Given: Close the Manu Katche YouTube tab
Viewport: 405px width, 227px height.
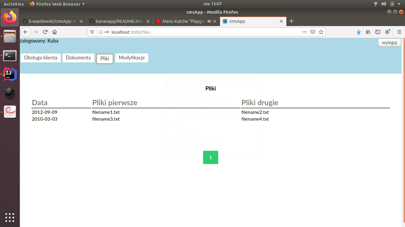Looking at the screenshot, I should click(215, 21).
